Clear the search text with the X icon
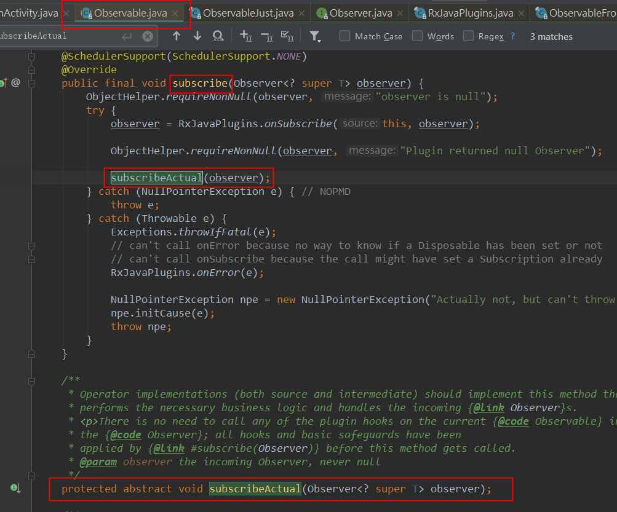This screenshot has width=617, height=512. click(x=148, y=37)
